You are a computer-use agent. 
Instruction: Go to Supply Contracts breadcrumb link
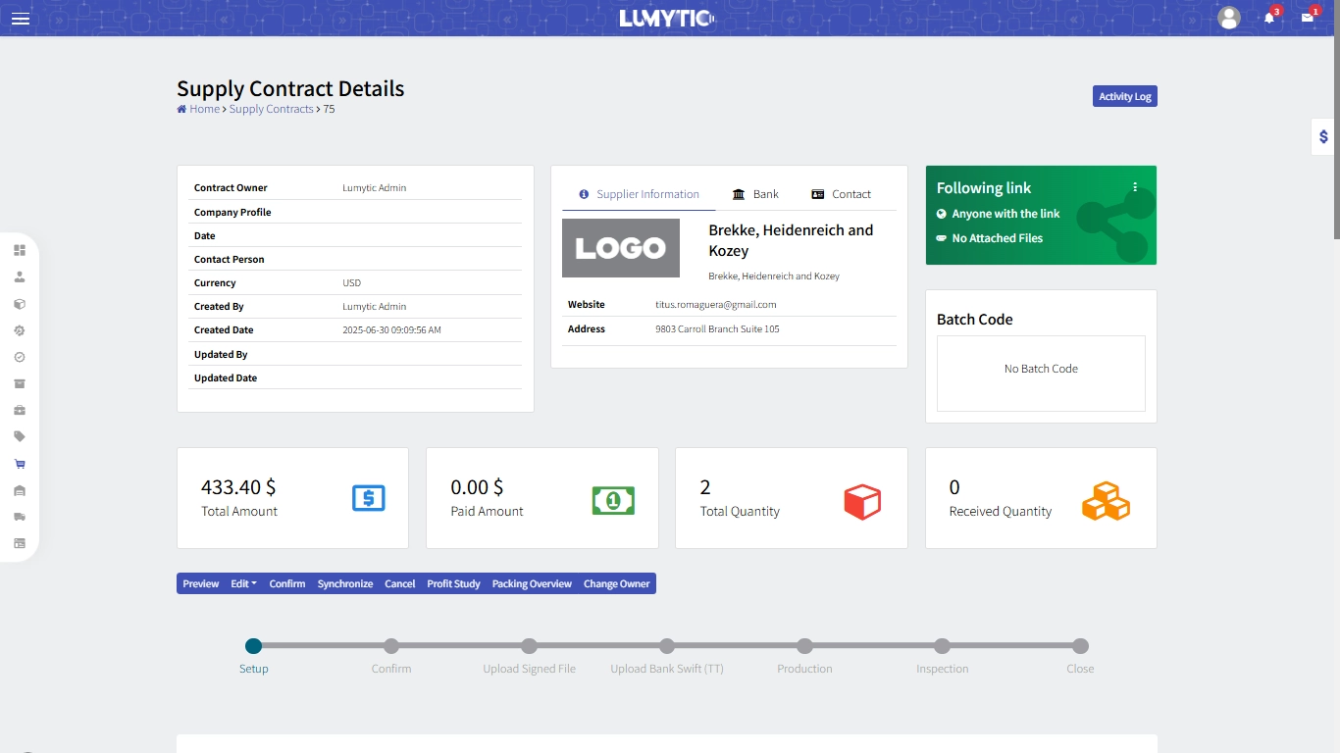pyautogui.click(x=271, y=109)
